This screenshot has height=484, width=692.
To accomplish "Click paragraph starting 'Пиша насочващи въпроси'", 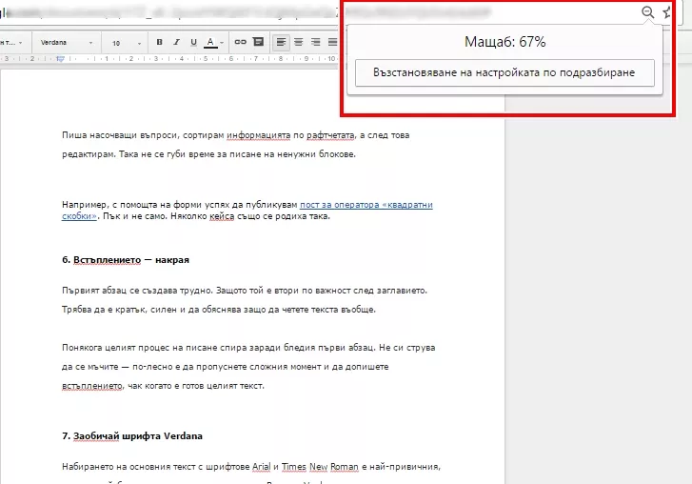I will pos(236,145).
